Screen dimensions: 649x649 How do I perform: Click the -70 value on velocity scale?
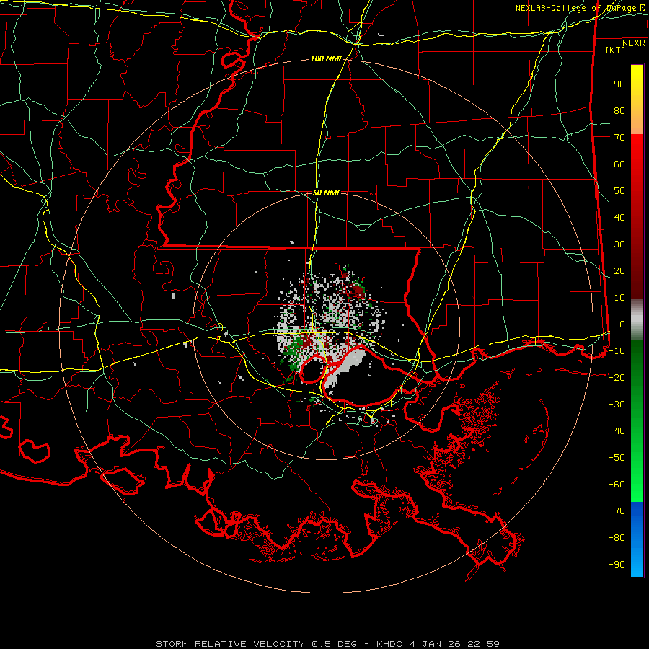(x=617, y=511)
